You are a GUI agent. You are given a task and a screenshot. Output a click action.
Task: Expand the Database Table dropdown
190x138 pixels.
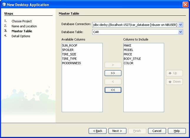pyautogui.click(x=181, y=32)
